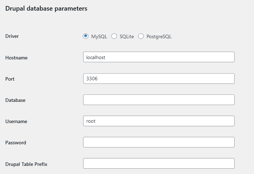Viewport: 254px width, 174px height.
Task: Focus the Drupal Table Prefix input
Action: click(159, 163)
